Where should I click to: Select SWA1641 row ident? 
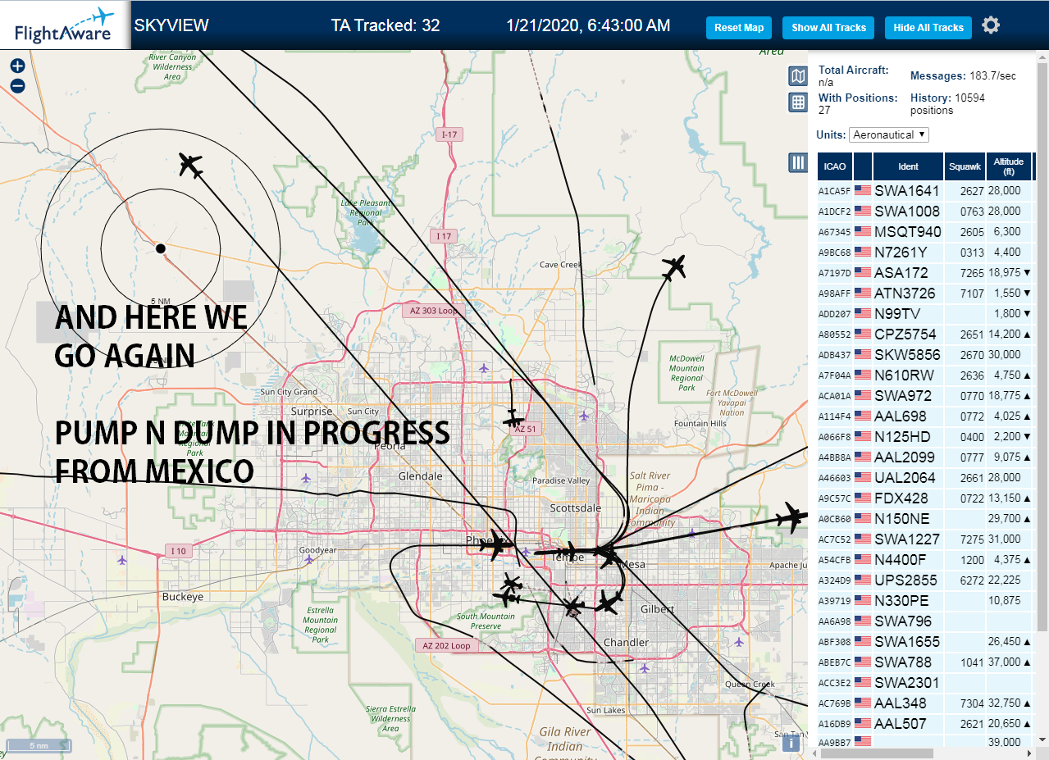point(907,190)
